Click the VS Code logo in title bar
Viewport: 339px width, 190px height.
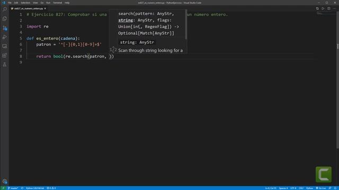pos(4,3)
